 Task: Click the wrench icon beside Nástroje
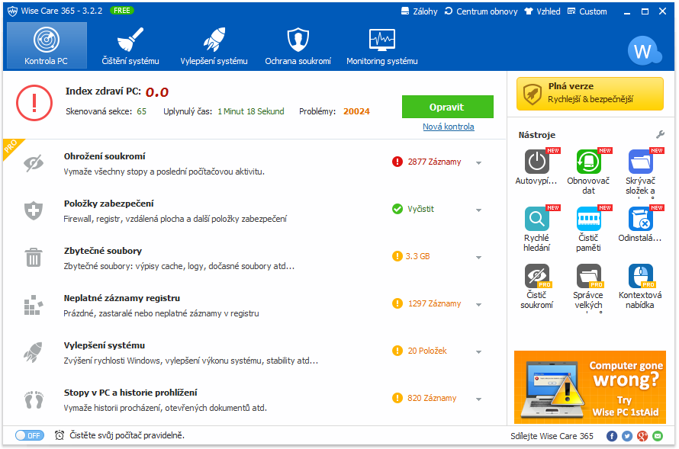point(660,134)
